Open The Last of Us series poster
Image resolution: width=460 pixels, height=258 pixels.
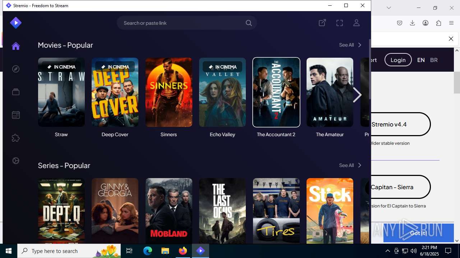pyautogui.click(x=222, y=211)
